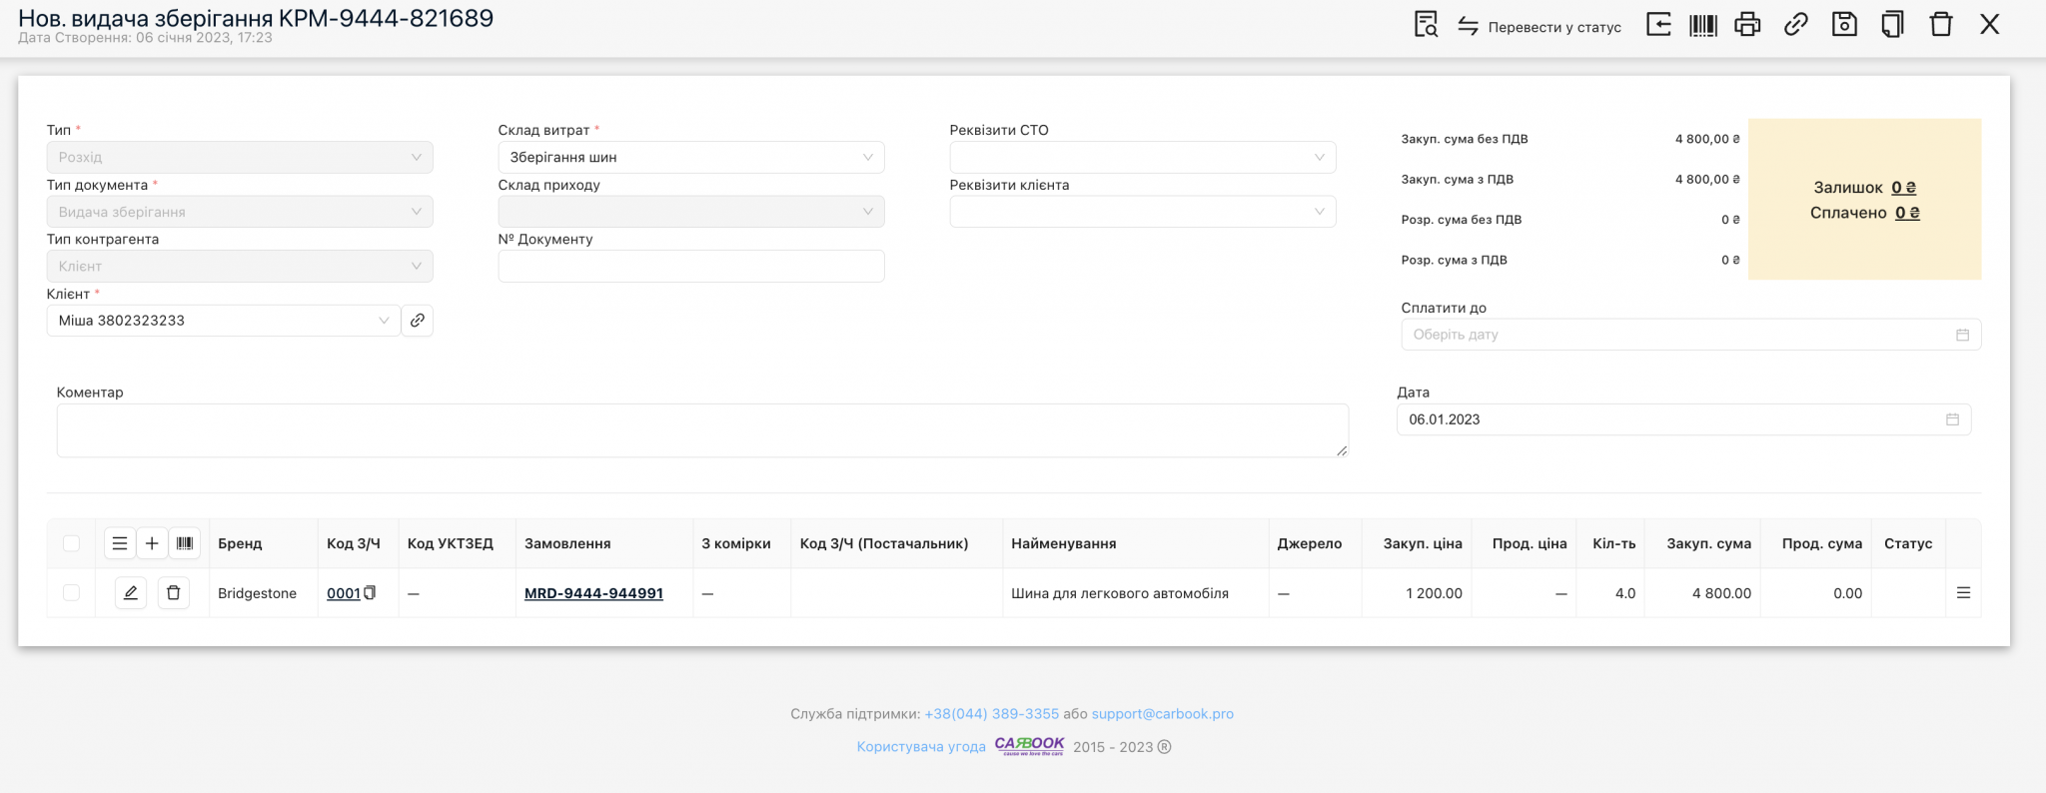This screenshot has height=793, width=2046.
Task: Open the Склад витрат dropdown
Action: [690, 157]
